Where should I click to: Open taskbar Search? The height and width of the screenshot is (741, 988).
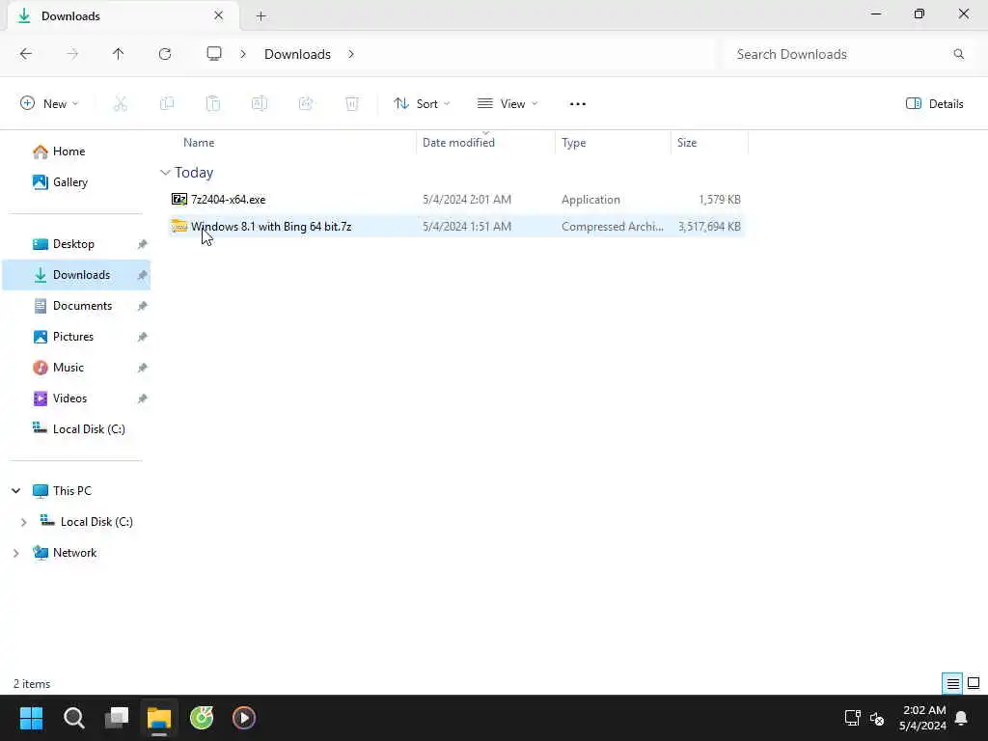coord(73,718)
